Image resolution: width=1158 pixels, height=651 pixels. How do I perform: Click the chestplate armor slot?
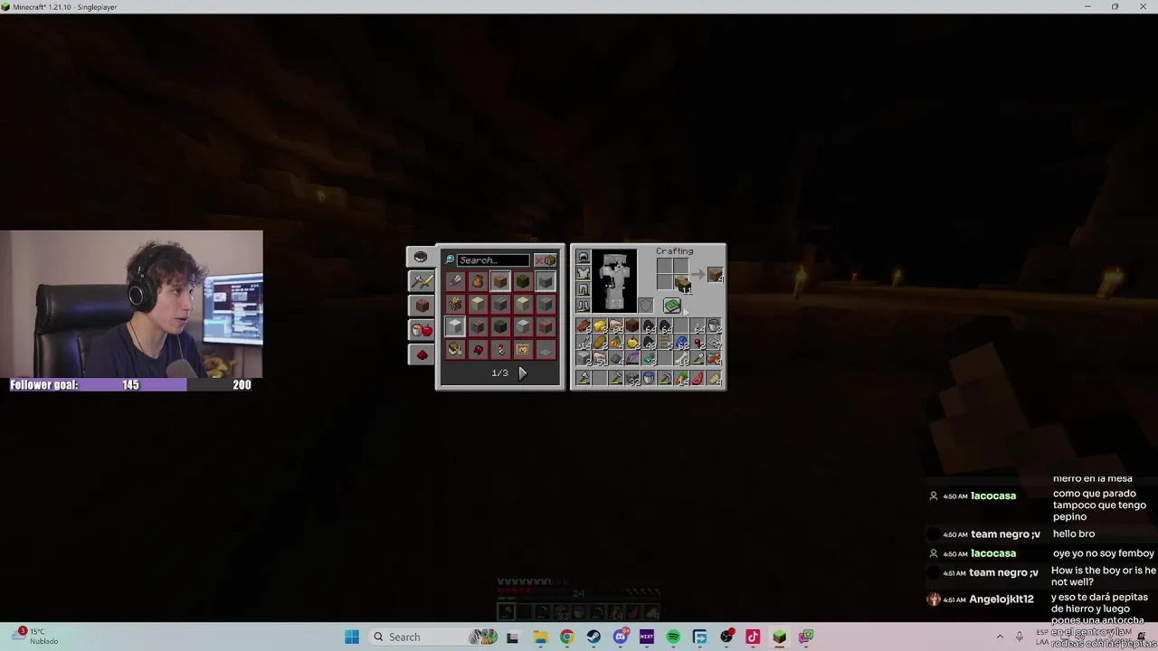[584, 273]
